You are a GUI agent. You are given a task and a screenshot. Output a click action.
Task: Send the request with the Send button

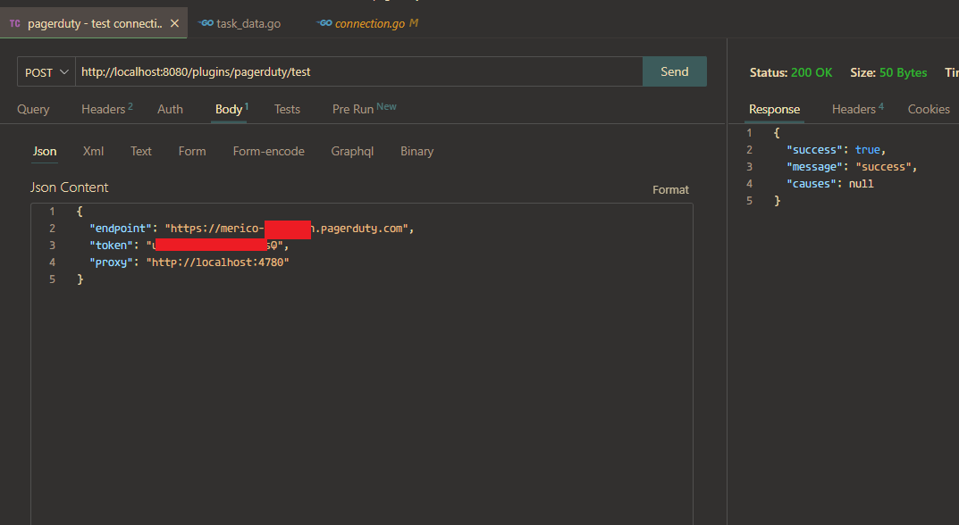675,71
